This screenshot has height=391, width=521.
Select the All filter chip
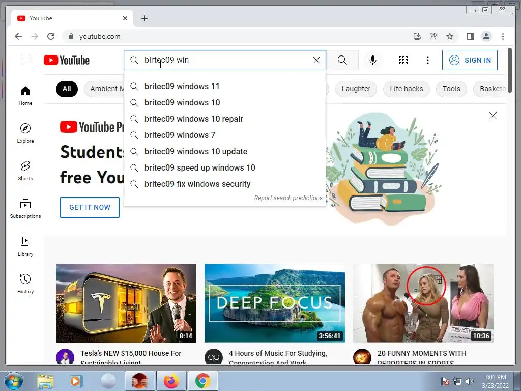point(67,89)
